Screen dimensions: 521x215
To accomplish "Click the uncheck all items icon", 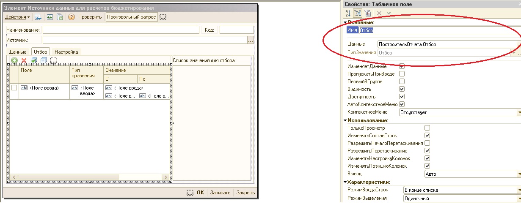I will pyautogui.click(x=43, y=60).
